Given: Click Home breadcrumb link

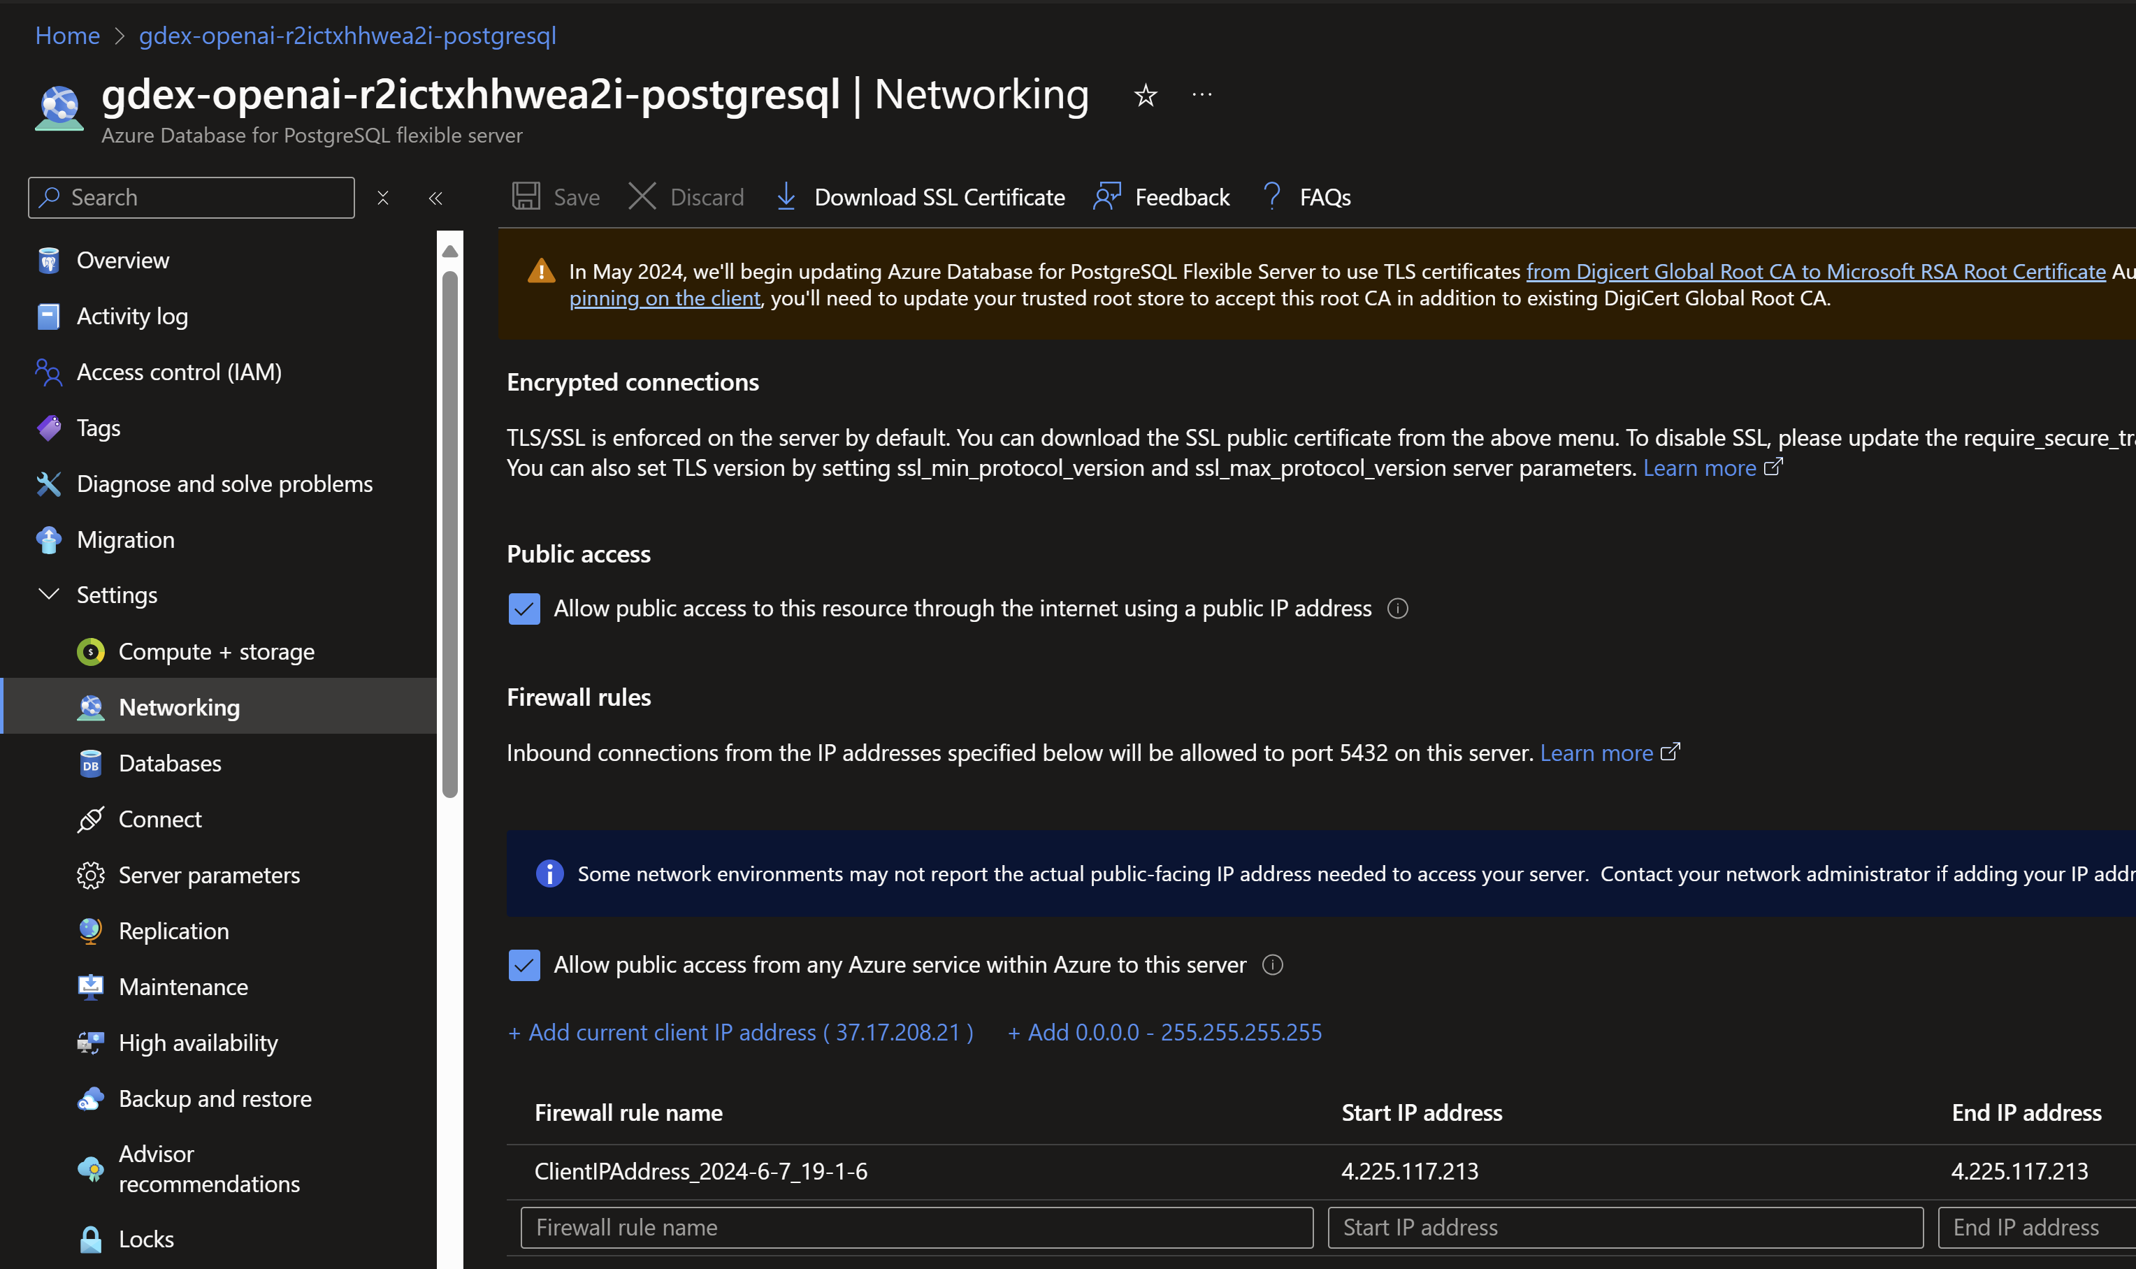Looking at the screenshot, I should coord(68,35).
